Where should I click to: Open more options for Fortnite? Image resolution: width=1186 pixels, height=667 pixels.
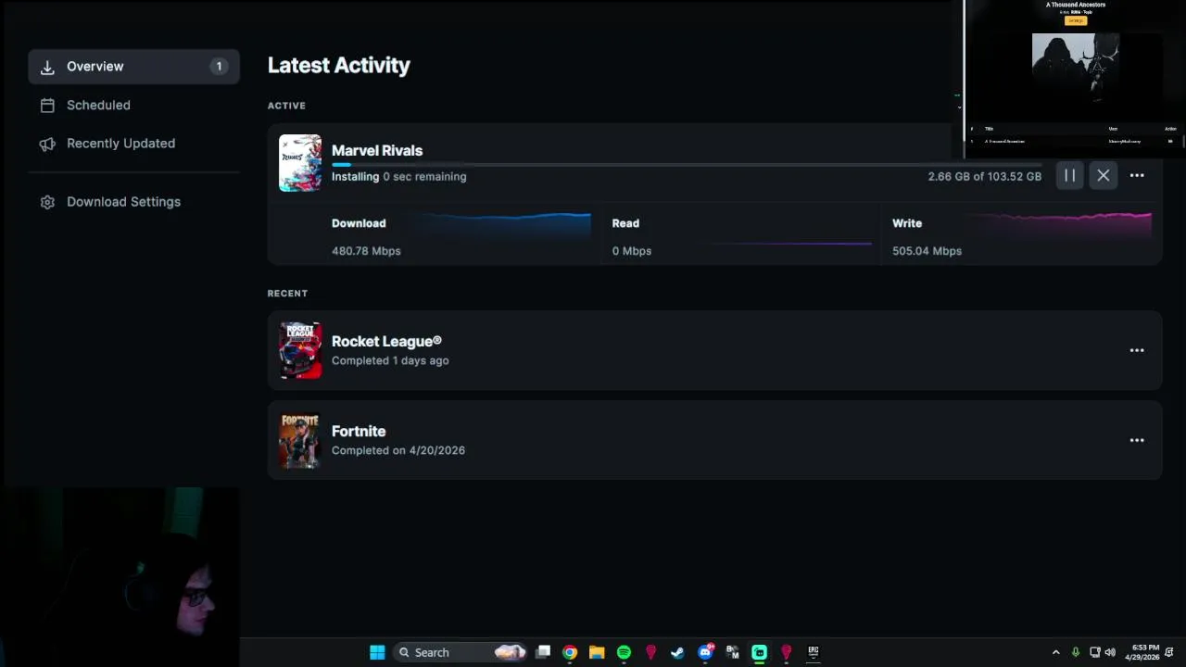(1137, 440)
